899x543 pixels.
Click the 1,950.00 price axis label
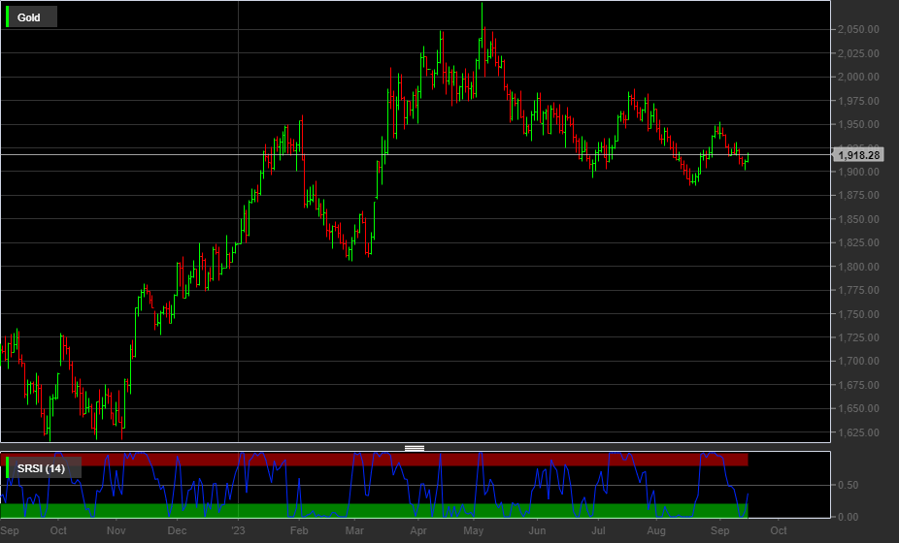coord(858,124)
